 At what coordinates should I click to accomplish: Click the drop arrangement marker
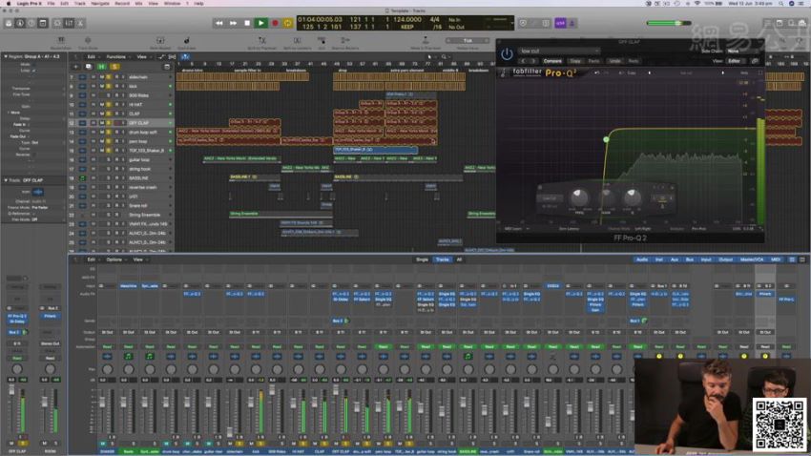(x=343, y=71)
